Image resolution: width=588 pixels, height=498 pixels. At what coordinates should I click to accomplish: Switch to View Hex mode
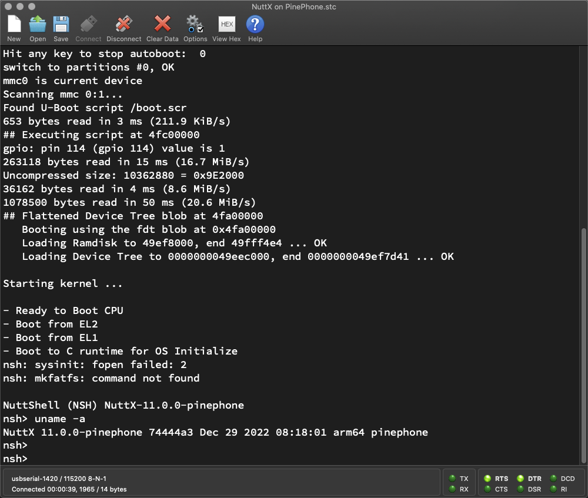226,25
